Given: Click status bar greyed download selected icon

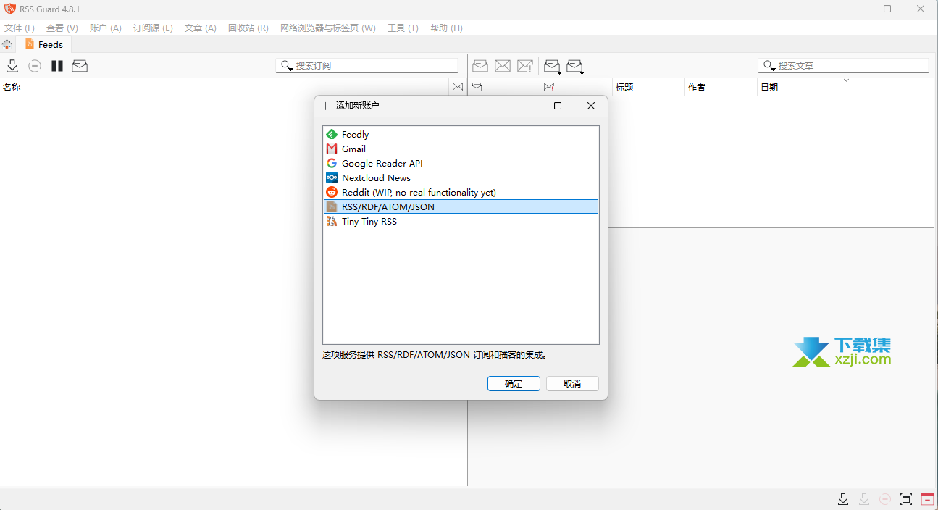Looking at the screenshot, I should [x=864, y=499].
